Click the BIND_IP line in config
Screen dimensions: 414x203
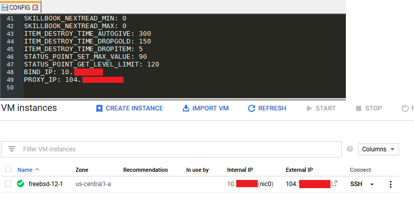[x=64, y=72]
